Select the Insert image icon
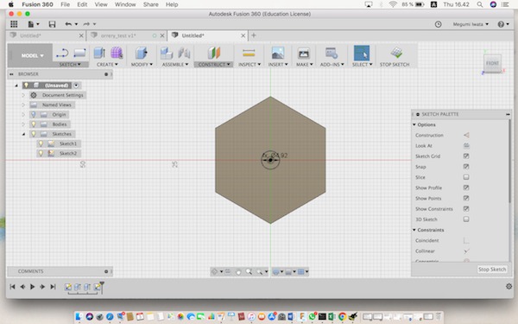518x324 pixels. (278, 53)
